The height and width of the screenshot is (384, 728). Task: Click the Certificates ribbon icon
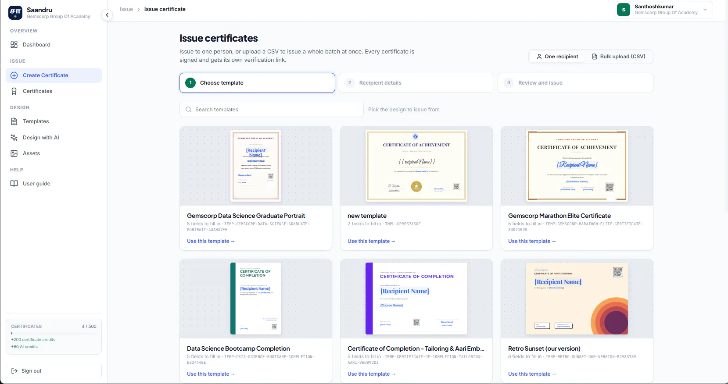pos(14,91)
